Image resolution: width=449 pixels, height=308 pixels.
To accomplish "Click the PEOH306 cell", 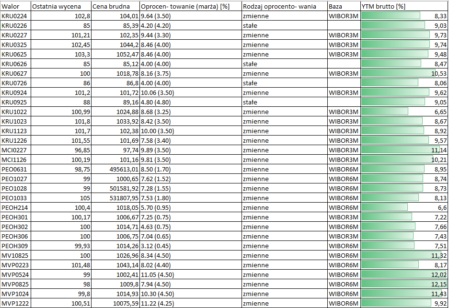I will pos(15,237).
